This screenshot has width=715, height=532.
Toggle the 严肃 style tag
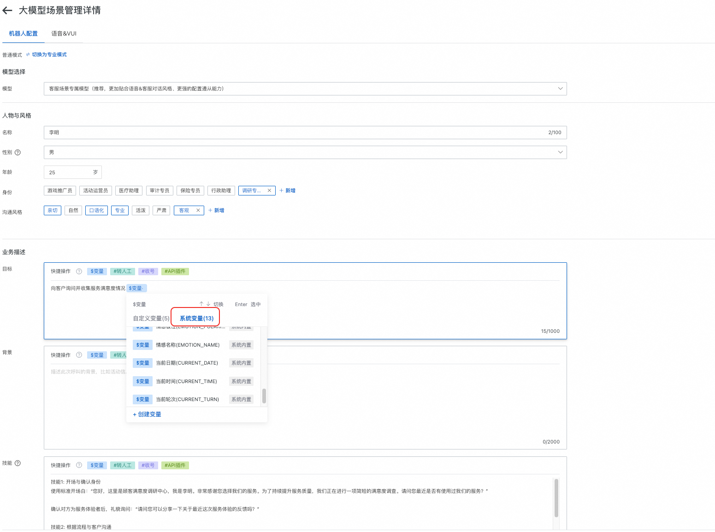pos(161,210)
